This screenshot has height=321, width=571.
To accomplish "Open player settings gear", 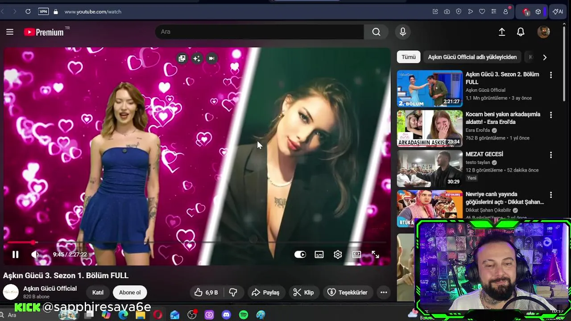I will [338, 255].
